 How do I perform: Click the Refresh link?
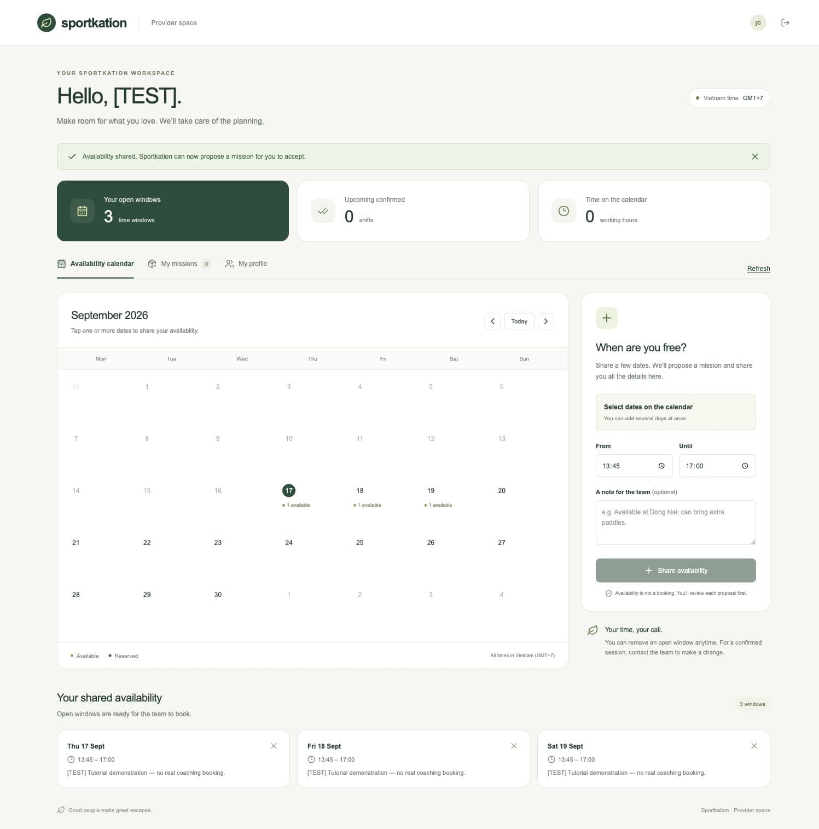[758, 269]
